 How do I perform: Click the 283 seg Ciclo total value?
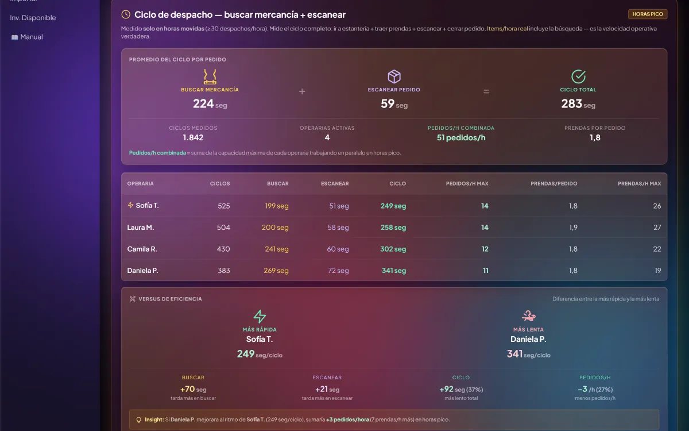click(578, 104)
